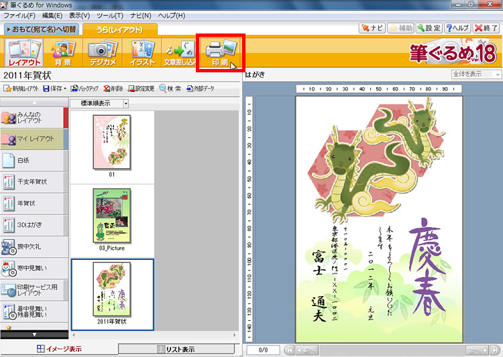Image resolution: width=503 pixels, height=357 pixels.
Task: Select 印刷サービス用レイアウト category
Action: [34, 290]
